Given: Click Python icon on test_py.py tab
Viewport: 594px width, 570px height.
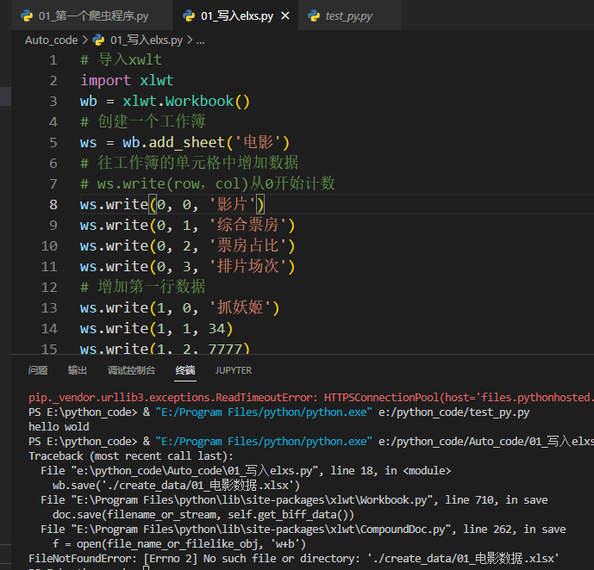Looking at the screenshot, I should [314, 15].
